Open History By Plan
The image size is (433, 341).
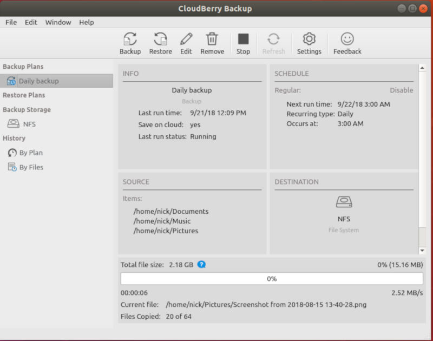(x=31, y=153)
